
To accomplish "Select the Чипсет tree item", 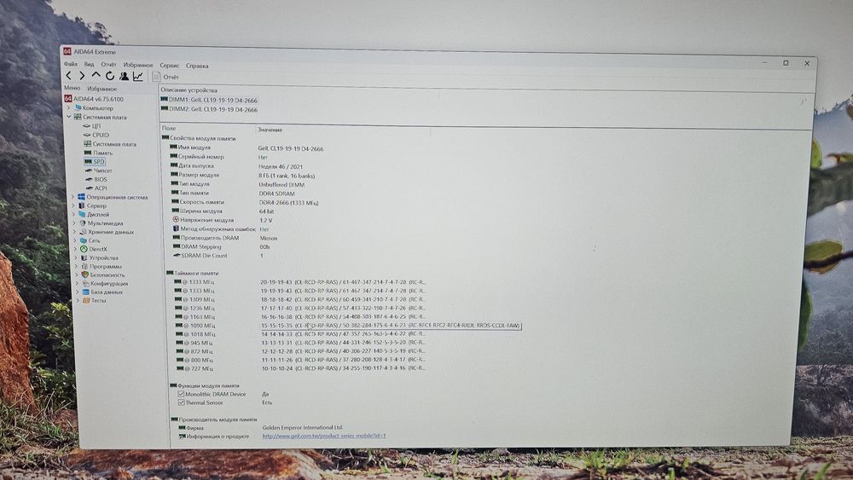I will 98,171.
